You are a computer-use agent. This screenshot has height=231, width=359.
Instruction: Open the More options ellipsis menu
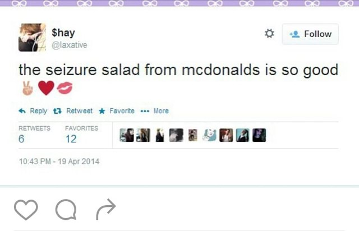coord(155,111)
